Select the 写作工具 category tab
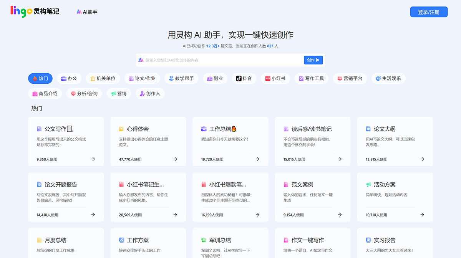The height and width of the screenshot is (258, 461). tap(312, 78)
